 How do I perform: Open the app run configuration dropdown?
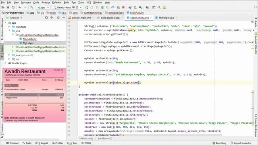click(43, 7)
